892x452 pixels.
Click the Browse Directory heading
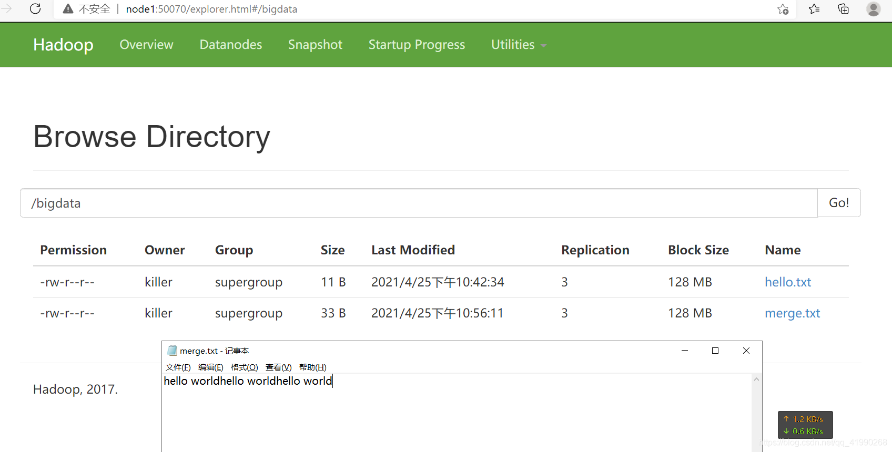pyautogui.click(x=151, y=137)
